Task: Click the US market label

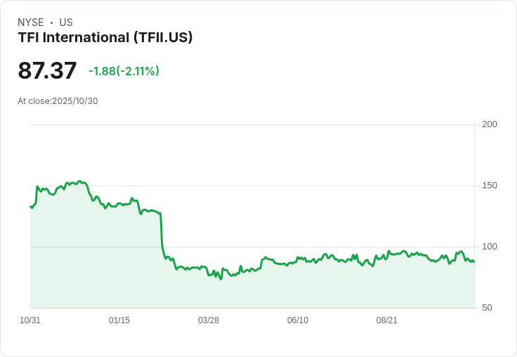Action: 66,22
